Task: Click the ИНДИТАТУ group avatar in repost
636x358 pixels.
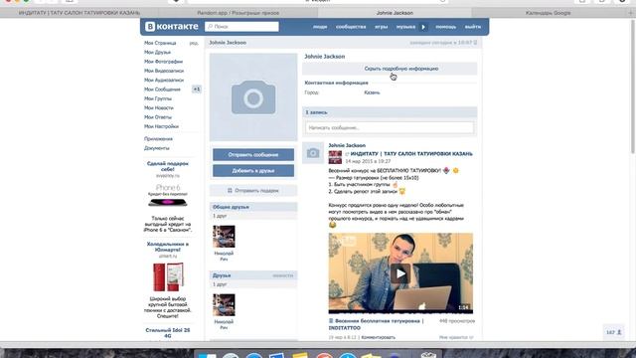Action: coord(335,157)
